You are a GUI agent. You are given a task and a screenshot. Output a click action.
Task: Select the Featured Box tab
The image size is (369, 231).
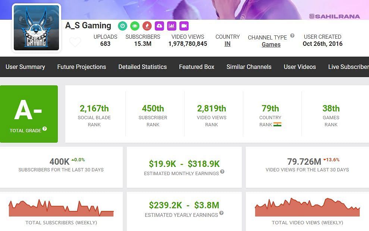[197, 67]
